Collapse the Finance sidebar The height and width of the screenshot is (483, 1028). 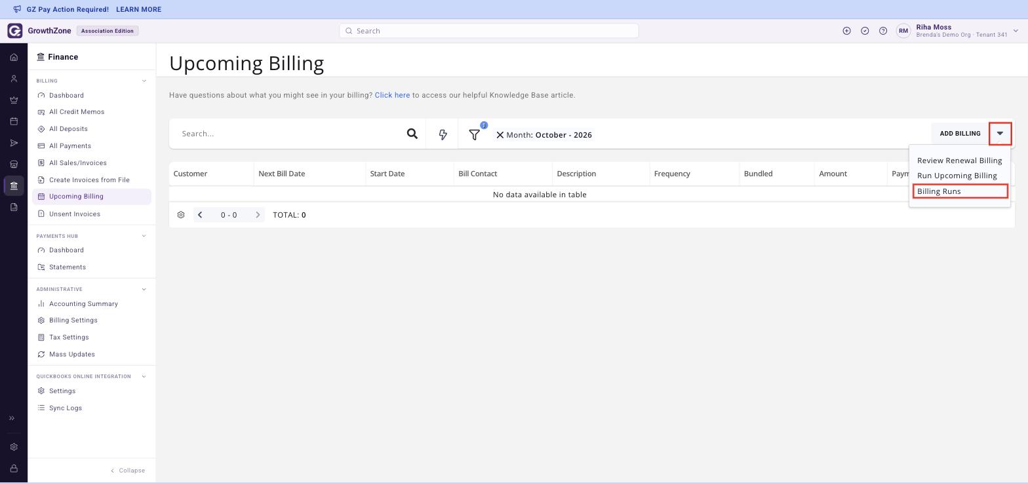128,471
